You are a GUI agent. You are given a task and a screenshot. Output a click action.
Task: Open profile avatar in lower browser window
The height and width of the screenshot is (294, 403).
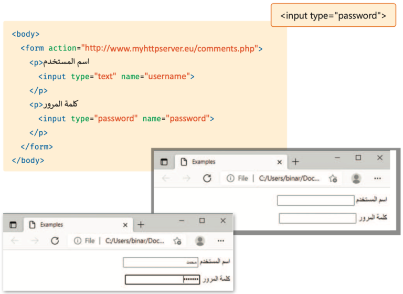click(200, 241)
